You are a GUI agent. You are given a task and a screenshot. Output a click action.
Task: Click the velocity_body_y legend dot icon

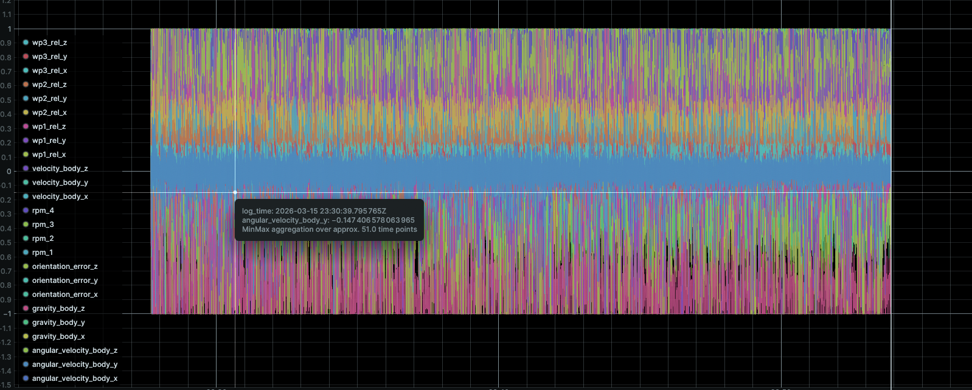(26, 183)
